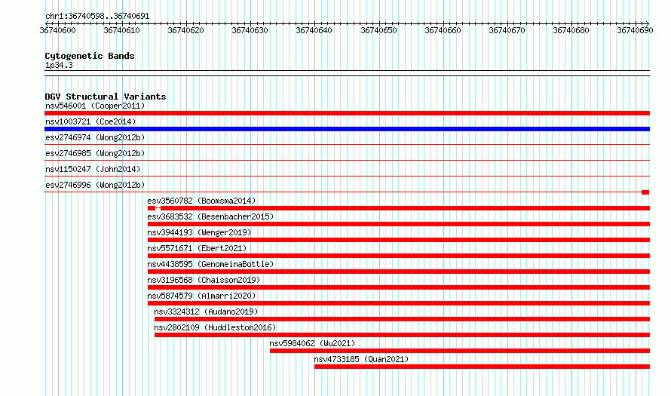The height and width of the screenshot is (396, 671).
Task: Click ruler position 36740670
Action: (x=507, y=30)
